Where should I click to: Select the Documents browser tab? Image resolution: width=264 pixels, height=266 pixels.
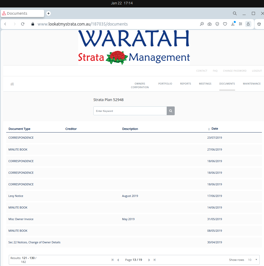pos(22,13)
